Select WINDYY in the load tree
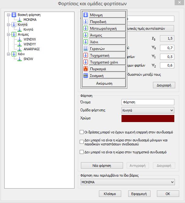 [x=30, y=44]
